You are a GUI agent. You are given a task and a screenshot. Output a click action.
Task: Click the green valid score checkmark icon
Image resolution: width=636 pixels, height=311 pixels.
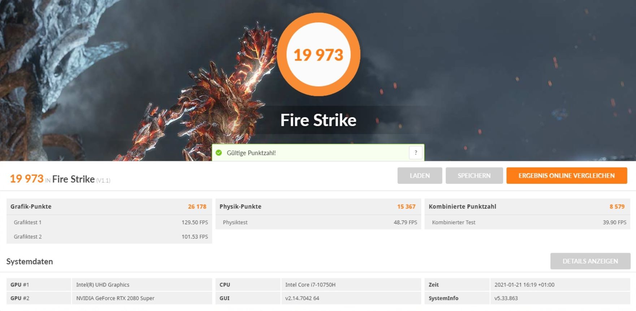coord(219,153)
